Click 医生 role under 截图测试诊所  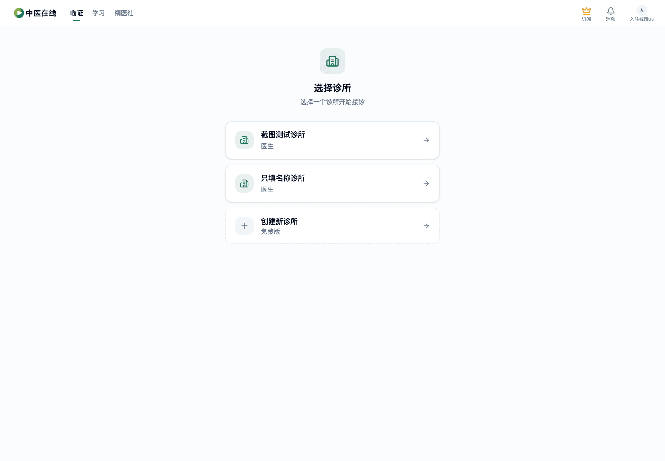[267, 146]
